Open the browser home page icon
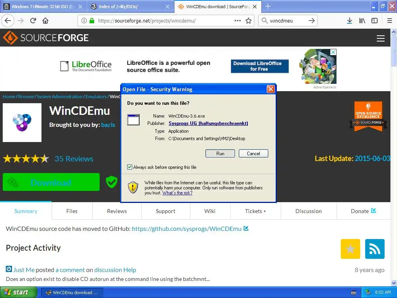Screen dimensions: 397x298 (x=45, y=21)
